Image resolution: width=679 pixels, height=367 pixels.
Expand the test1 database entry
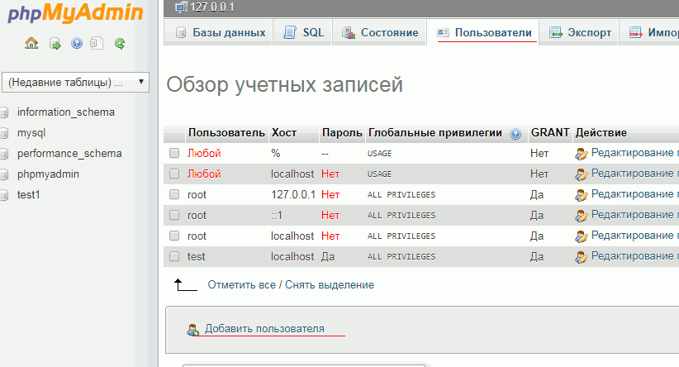tap(29, 195)
